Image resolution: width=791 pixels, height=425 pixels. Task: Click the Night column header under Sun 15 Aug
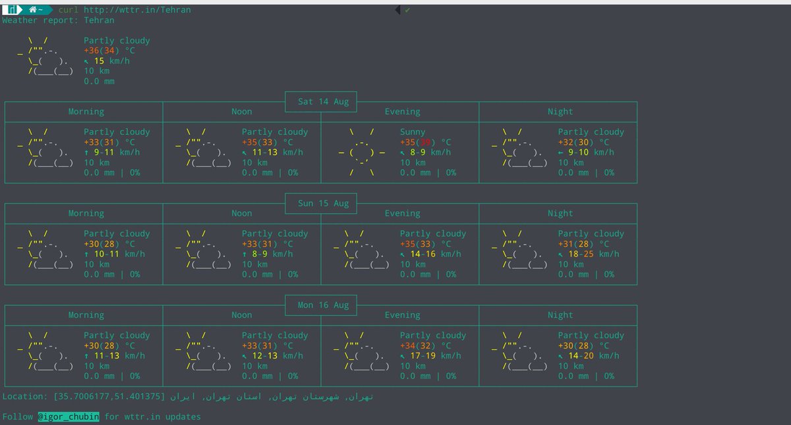(x=560, y=213)
